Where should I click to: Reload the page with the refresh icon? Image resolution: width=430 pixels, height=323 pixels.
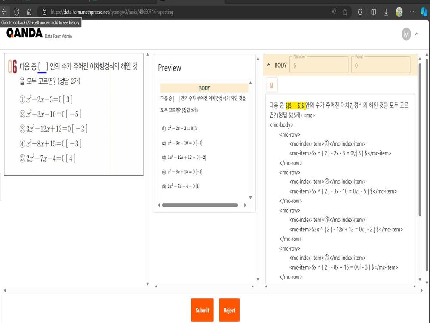tap(17, 12)
